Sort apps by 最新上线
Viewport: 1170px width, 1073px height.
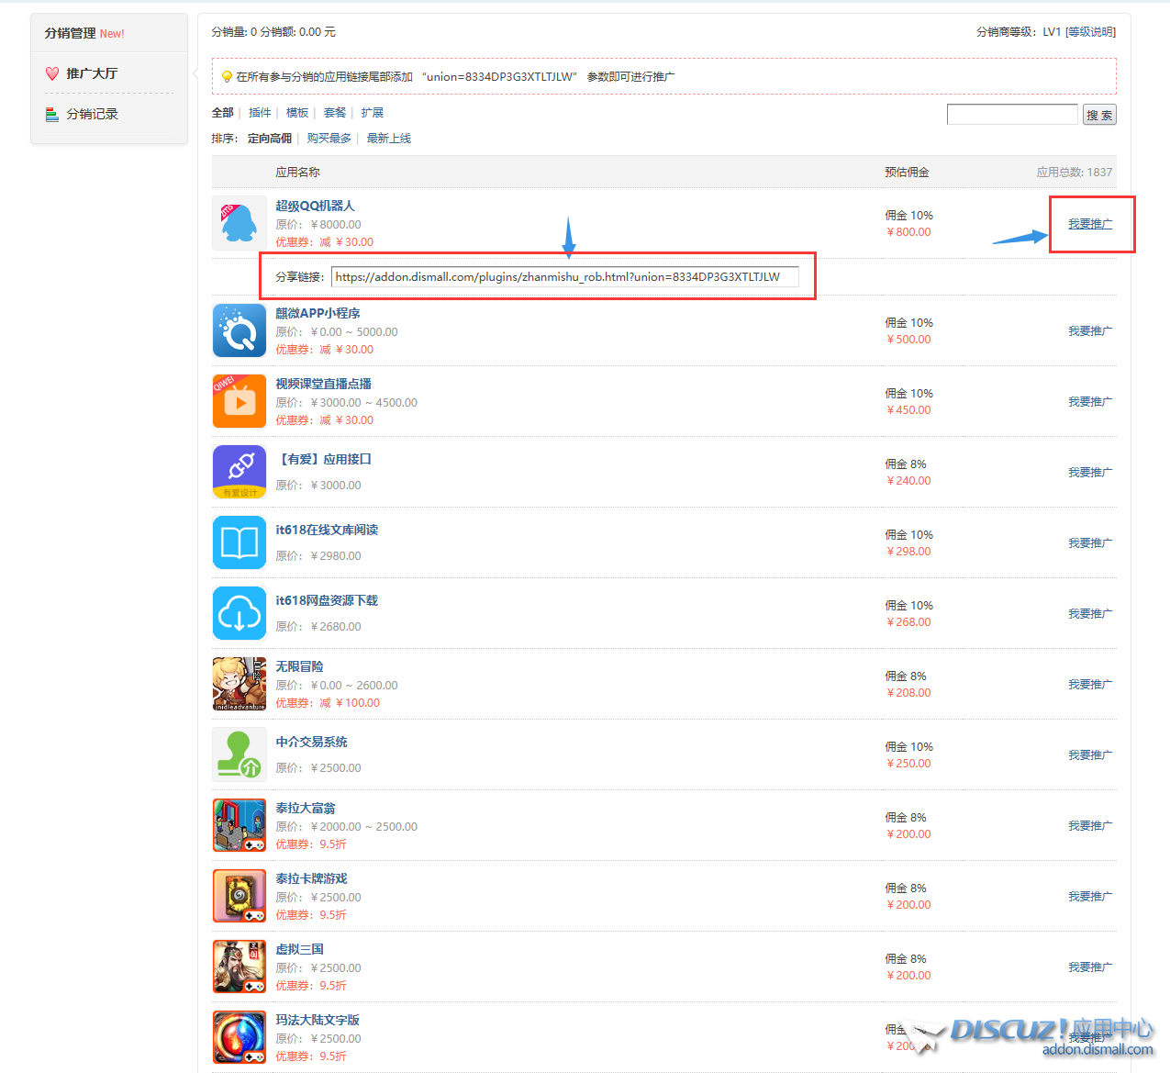pyautogui.click(x=389, y=139)
